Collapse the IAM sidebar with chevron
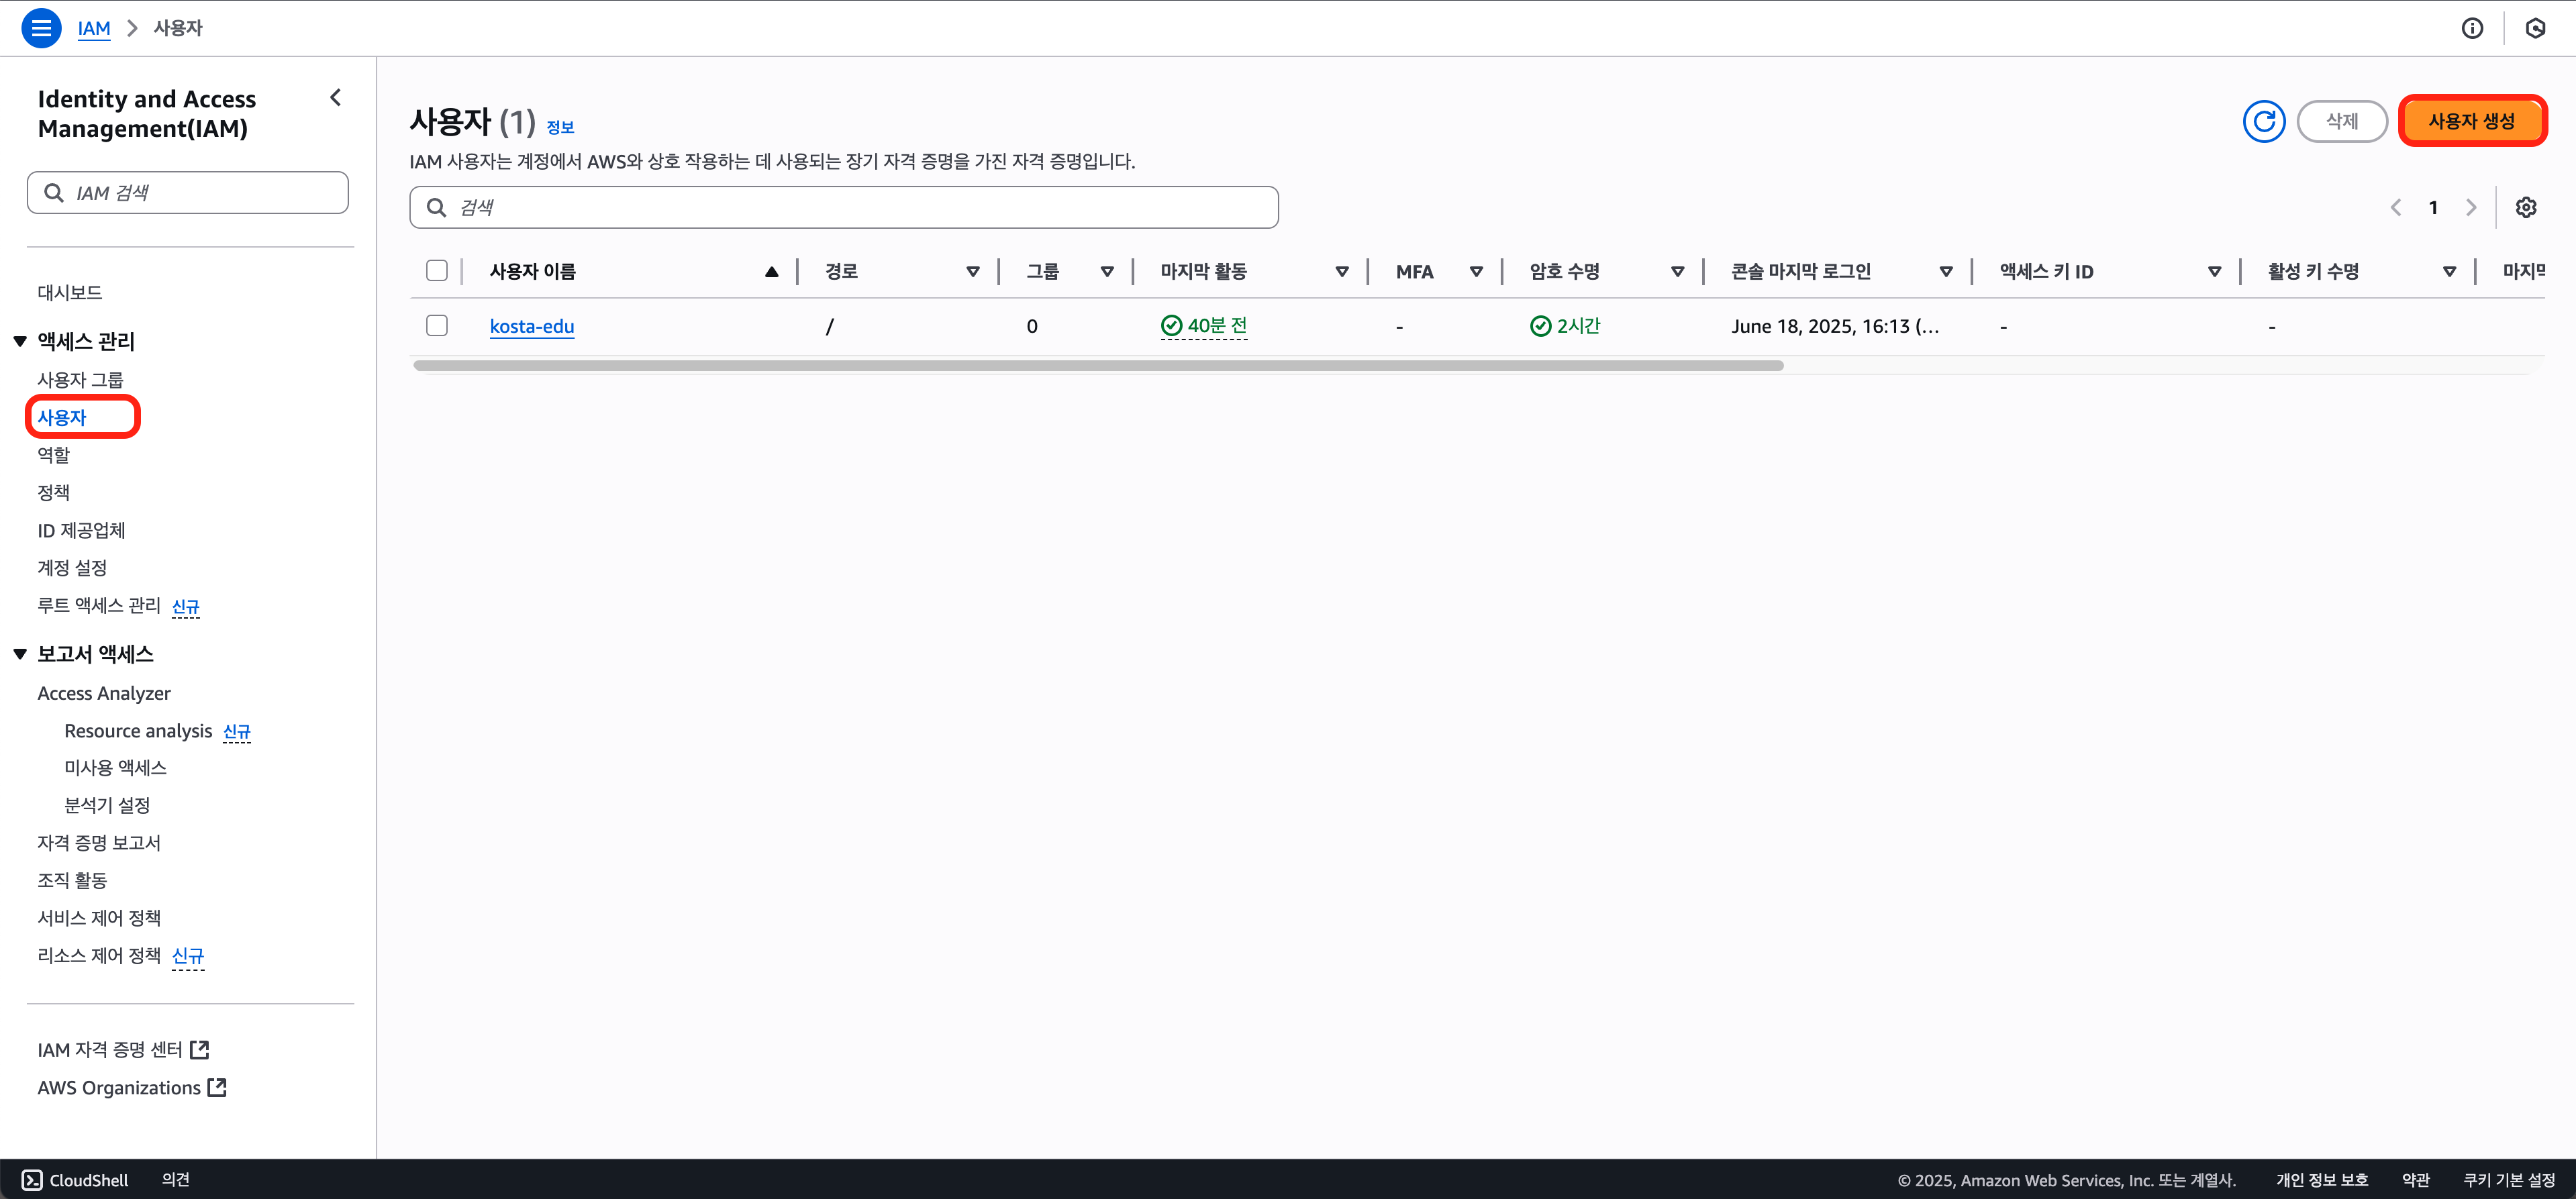Viewport: 2576px width, 1199px height. point(336,98)
